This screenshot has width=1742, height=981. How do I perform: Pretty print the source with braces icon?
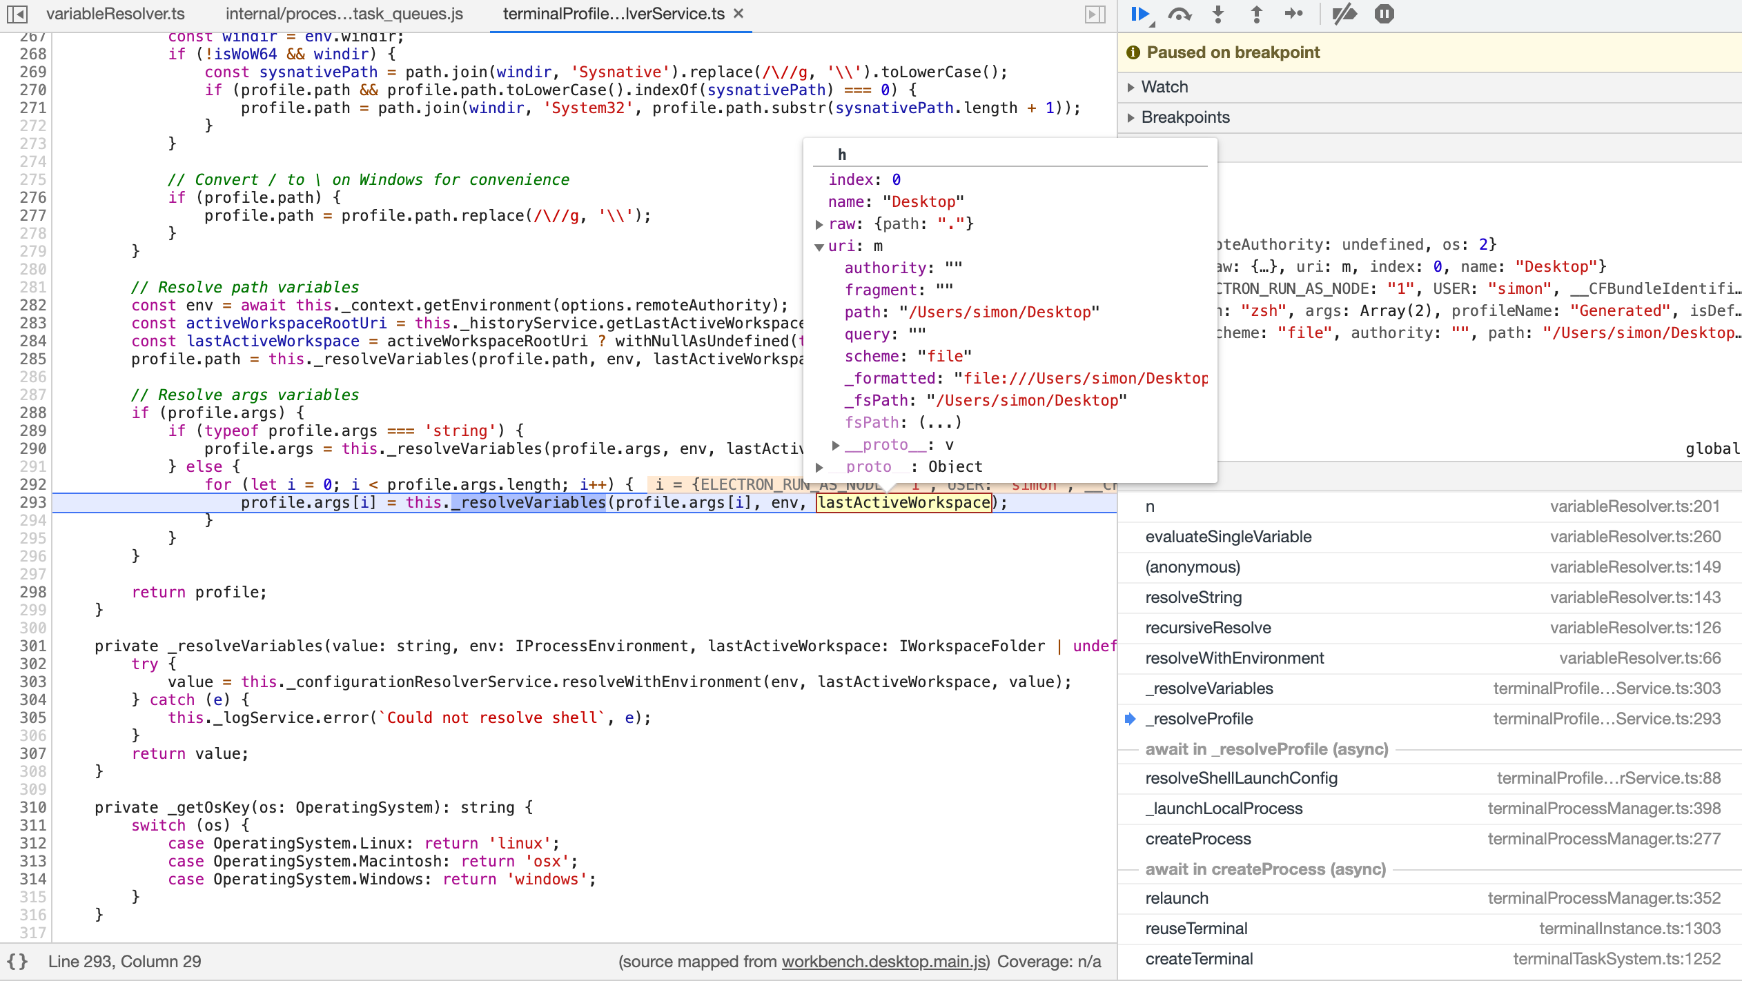click(x=18, y=962)
